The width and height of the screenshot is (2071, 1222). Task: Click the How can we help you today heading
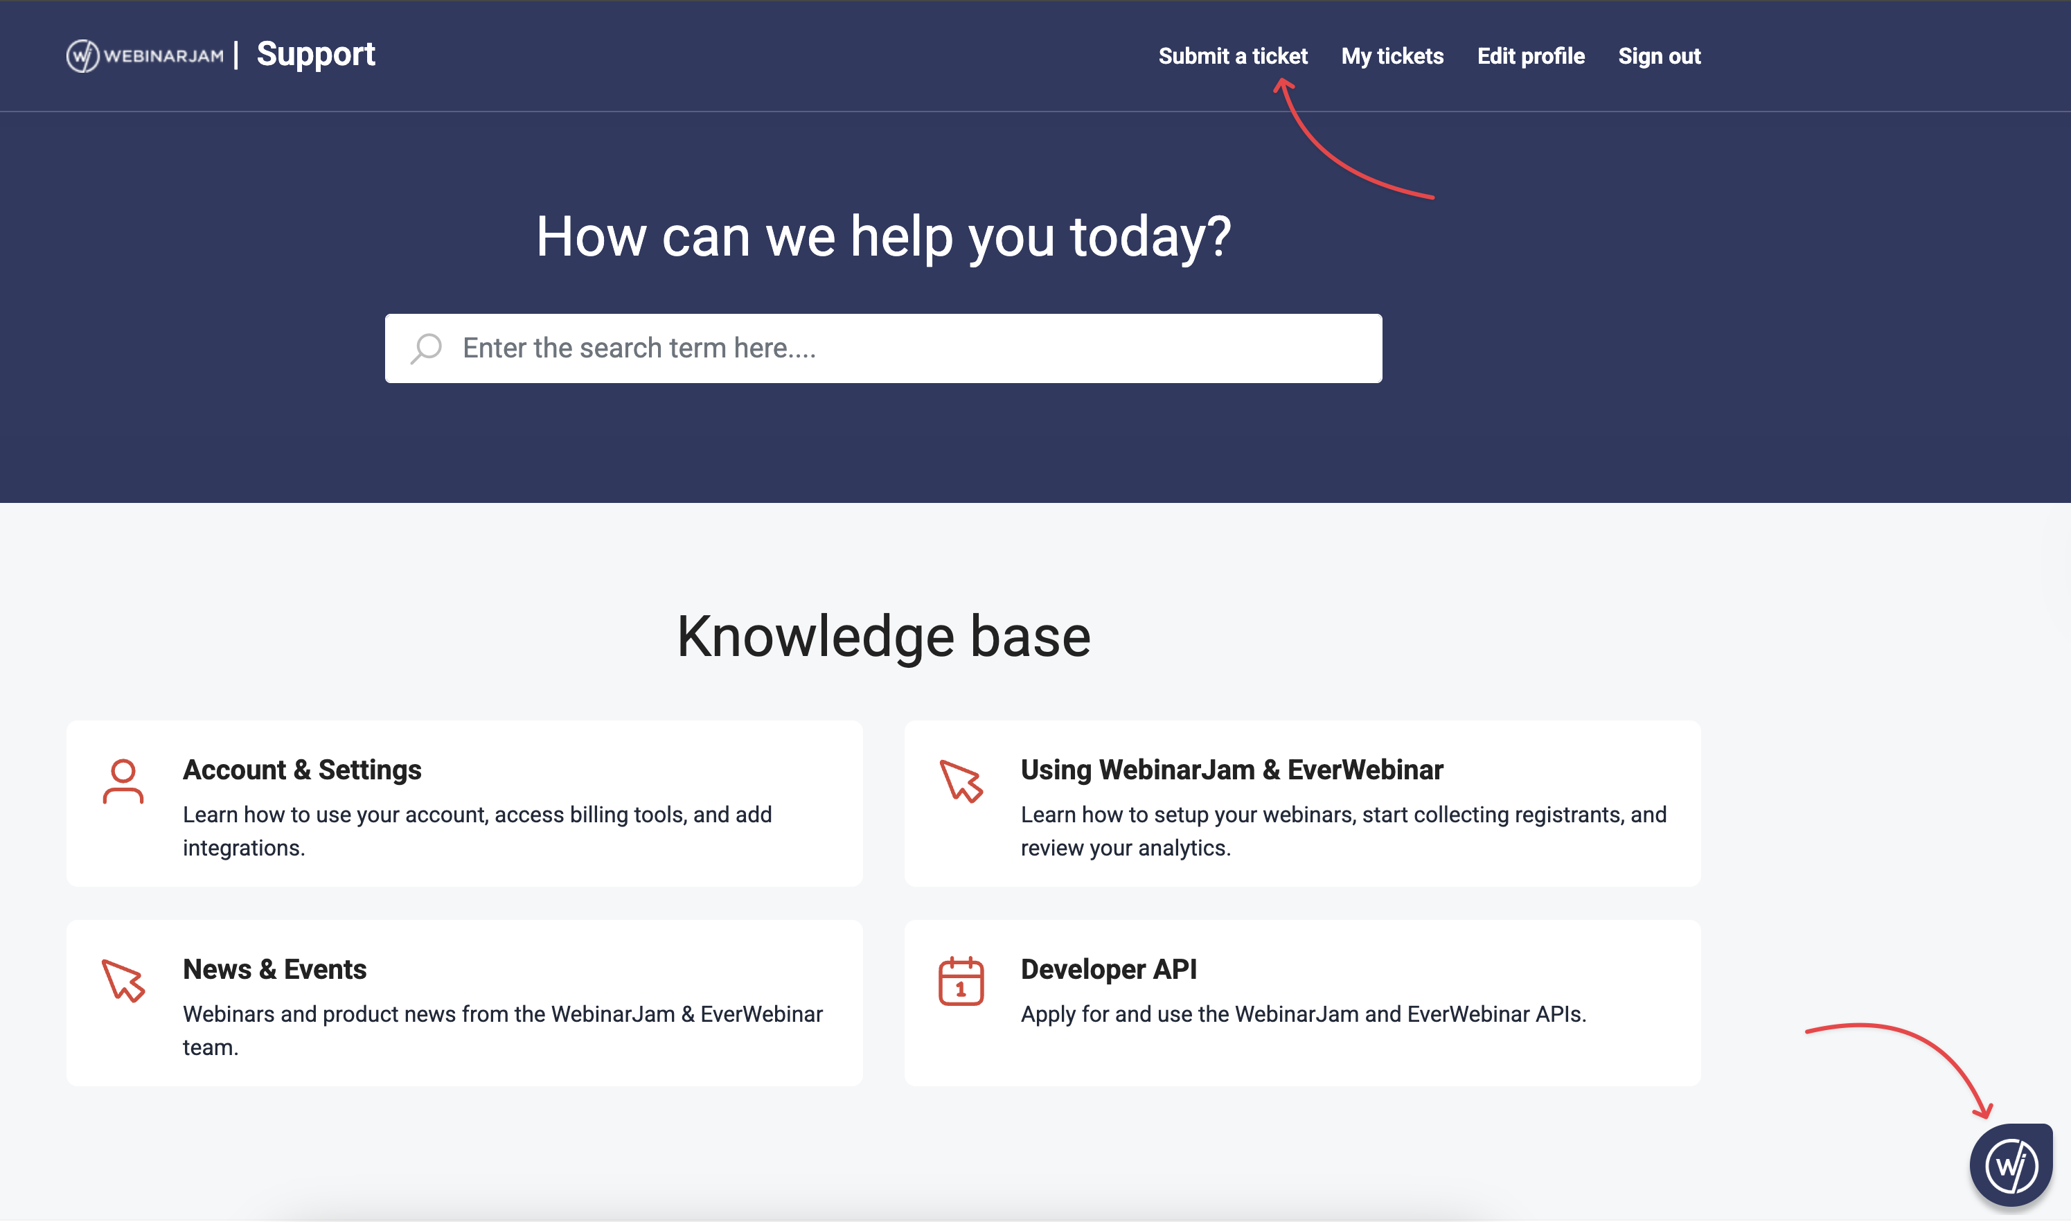click(x=883, y=236)
